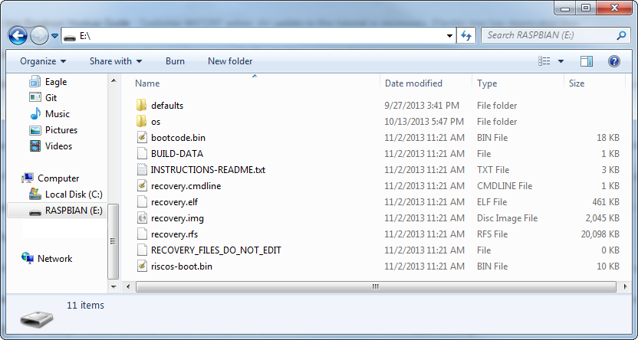Click the New folder button
The height and width of the screenshot is (340, 638).
tap(230, 61)
